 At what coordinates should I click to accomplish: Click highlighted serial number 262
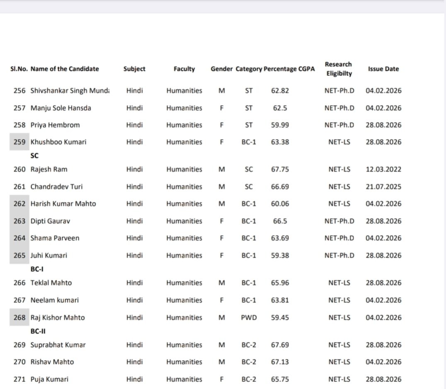click(19, 204)
